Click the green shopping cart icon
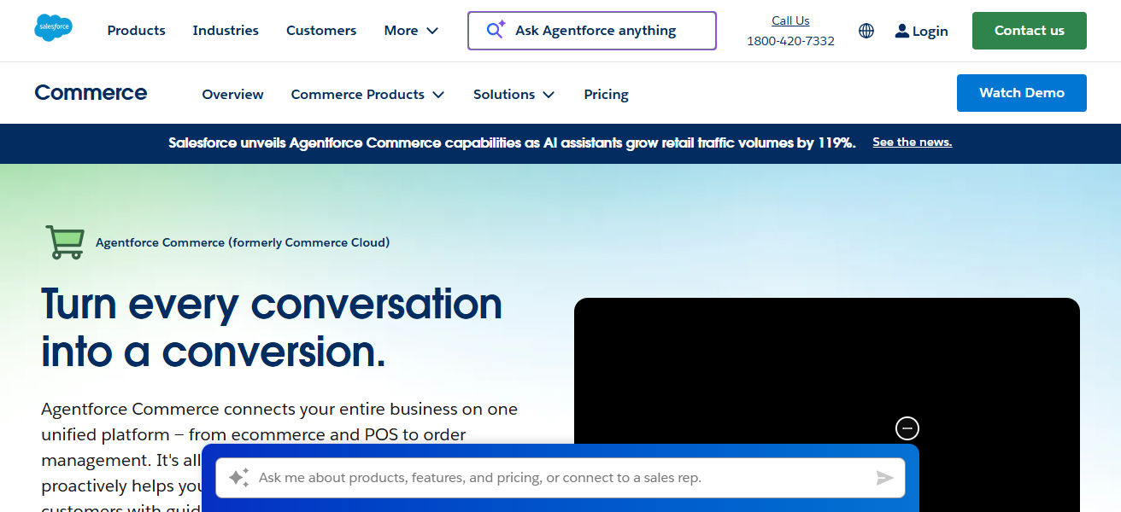Screen dimensions: 1121x512 click(65, 242)
